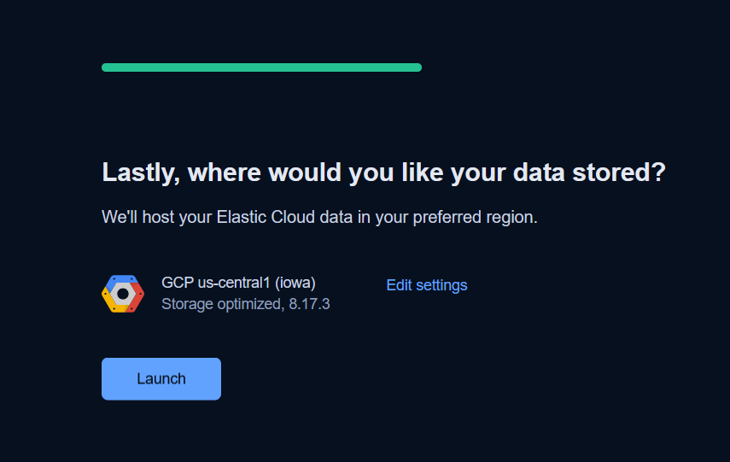Click the yellow segment of the GCP logo
The height and width of the screenshot is (462, 730).
click(108, 299)
